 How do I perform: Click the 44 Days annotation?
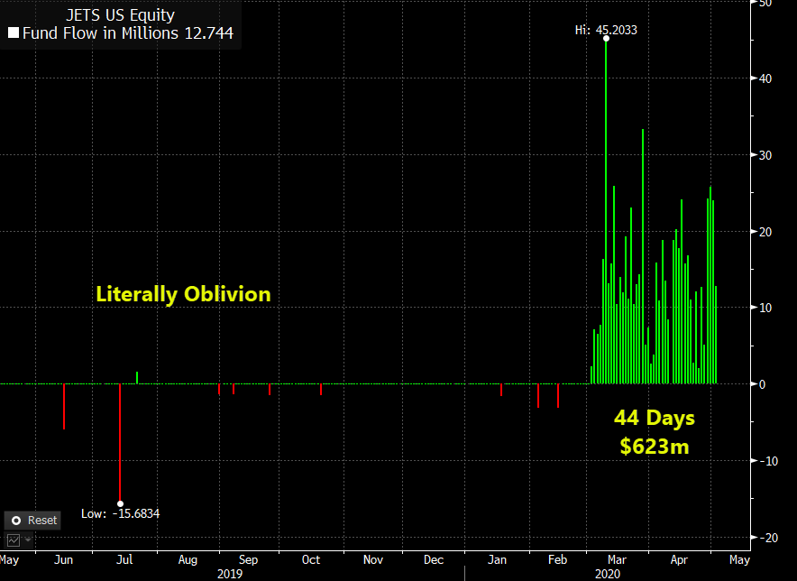click(655, 418)
